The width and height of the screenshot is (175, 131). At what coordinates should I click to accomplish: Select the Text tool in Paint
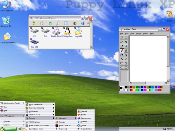coord(126,55)
